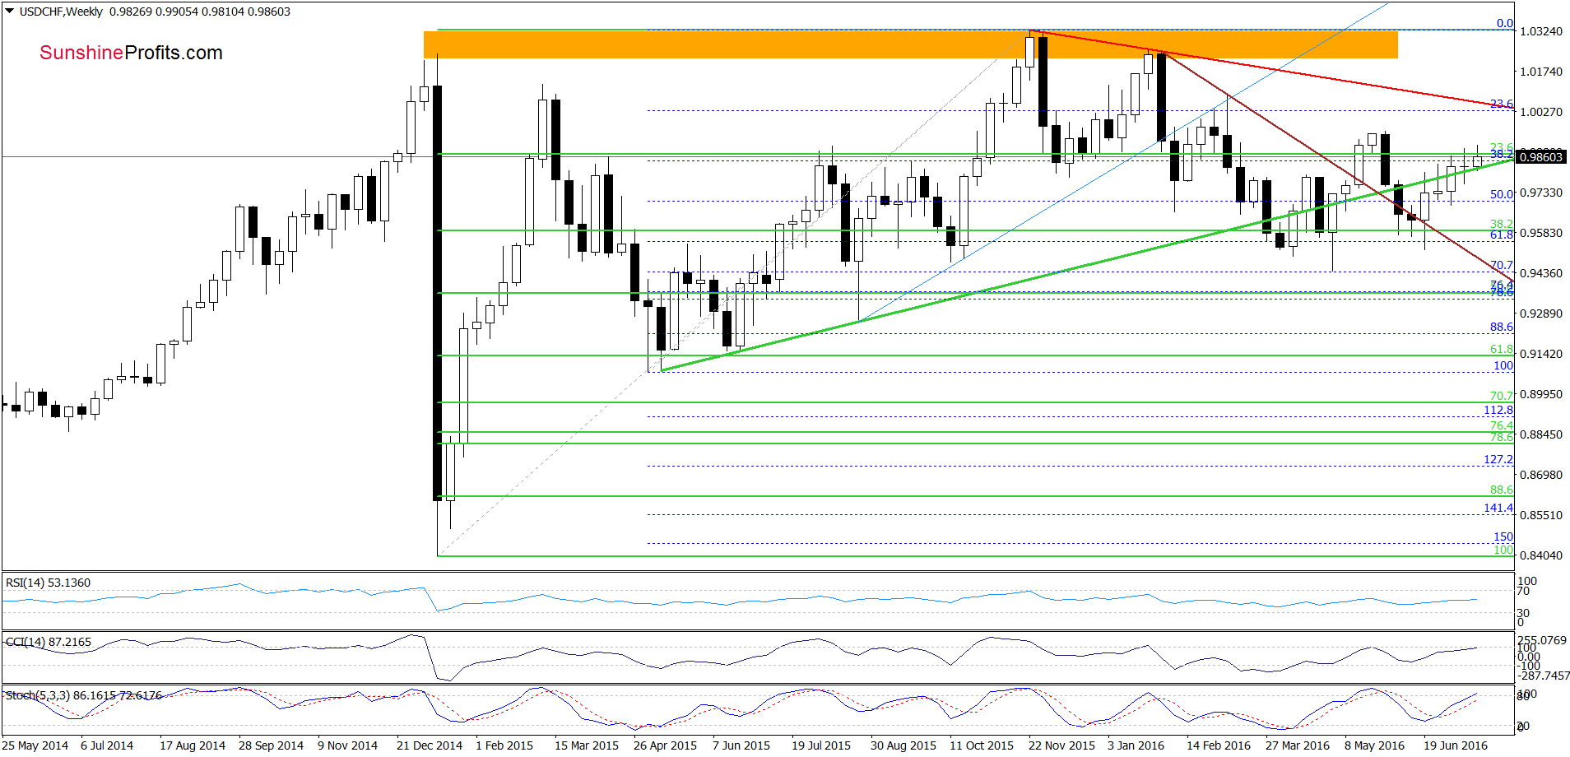Click the 141.4 Fibonacci extension label
1570x757 pixels.
click(x=1498, y=508)
